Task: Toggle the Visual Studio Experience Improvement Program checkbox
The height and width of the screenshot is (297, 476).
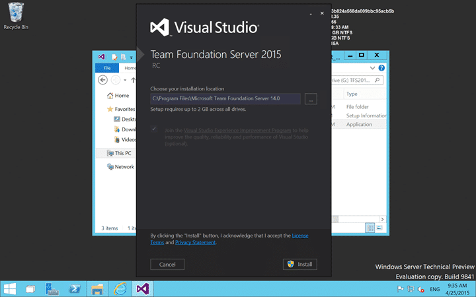Action: [154, 129]
